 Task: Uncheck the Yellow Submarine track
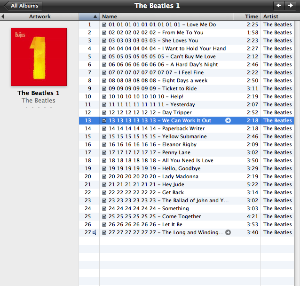click(104, 136)
